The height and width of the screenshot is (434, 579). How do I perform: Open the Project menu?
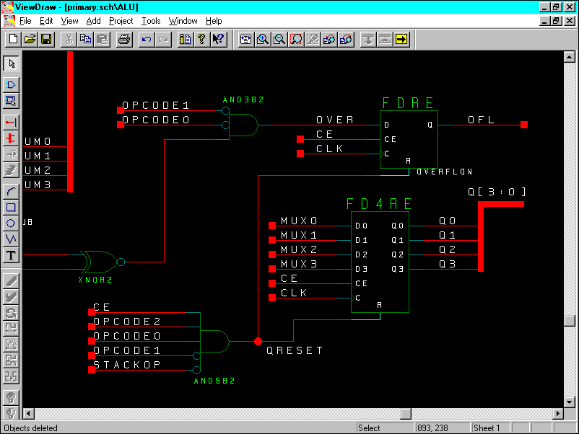coord(121,21)
